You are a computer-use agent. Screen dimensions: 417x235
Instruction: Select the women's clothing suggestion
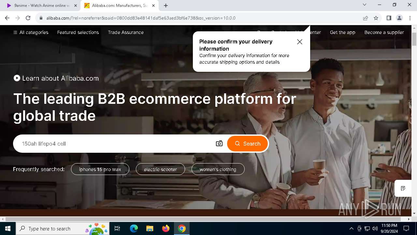tap(218, 169)
